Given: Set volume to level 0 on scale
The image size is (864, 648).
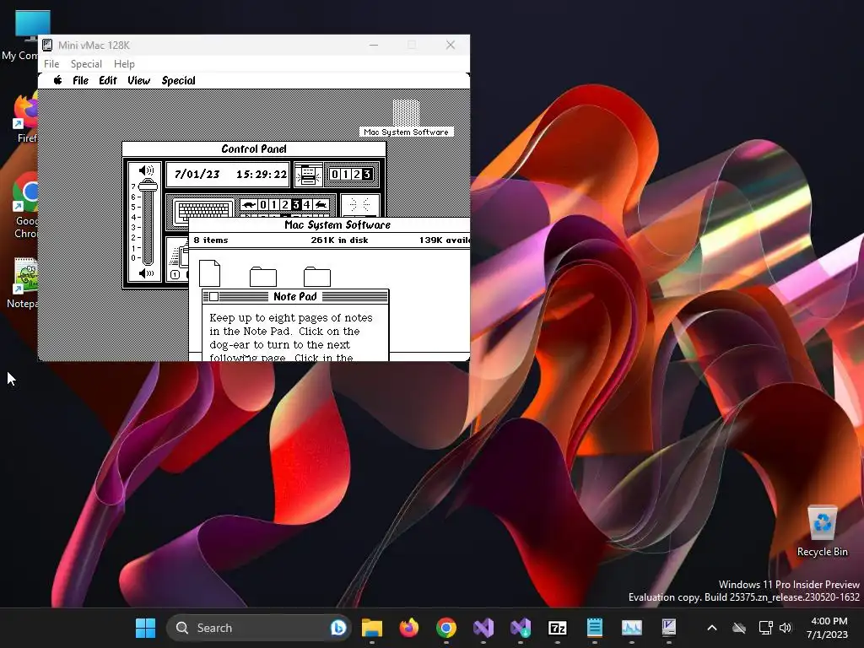Looking at the screenshot, I should [x=133, y=258].
